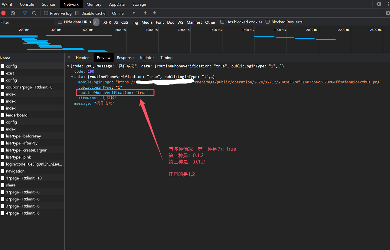The height and width of the screenshot is (250, 390).
Task: Open the Sources tab
Action: 49,4
